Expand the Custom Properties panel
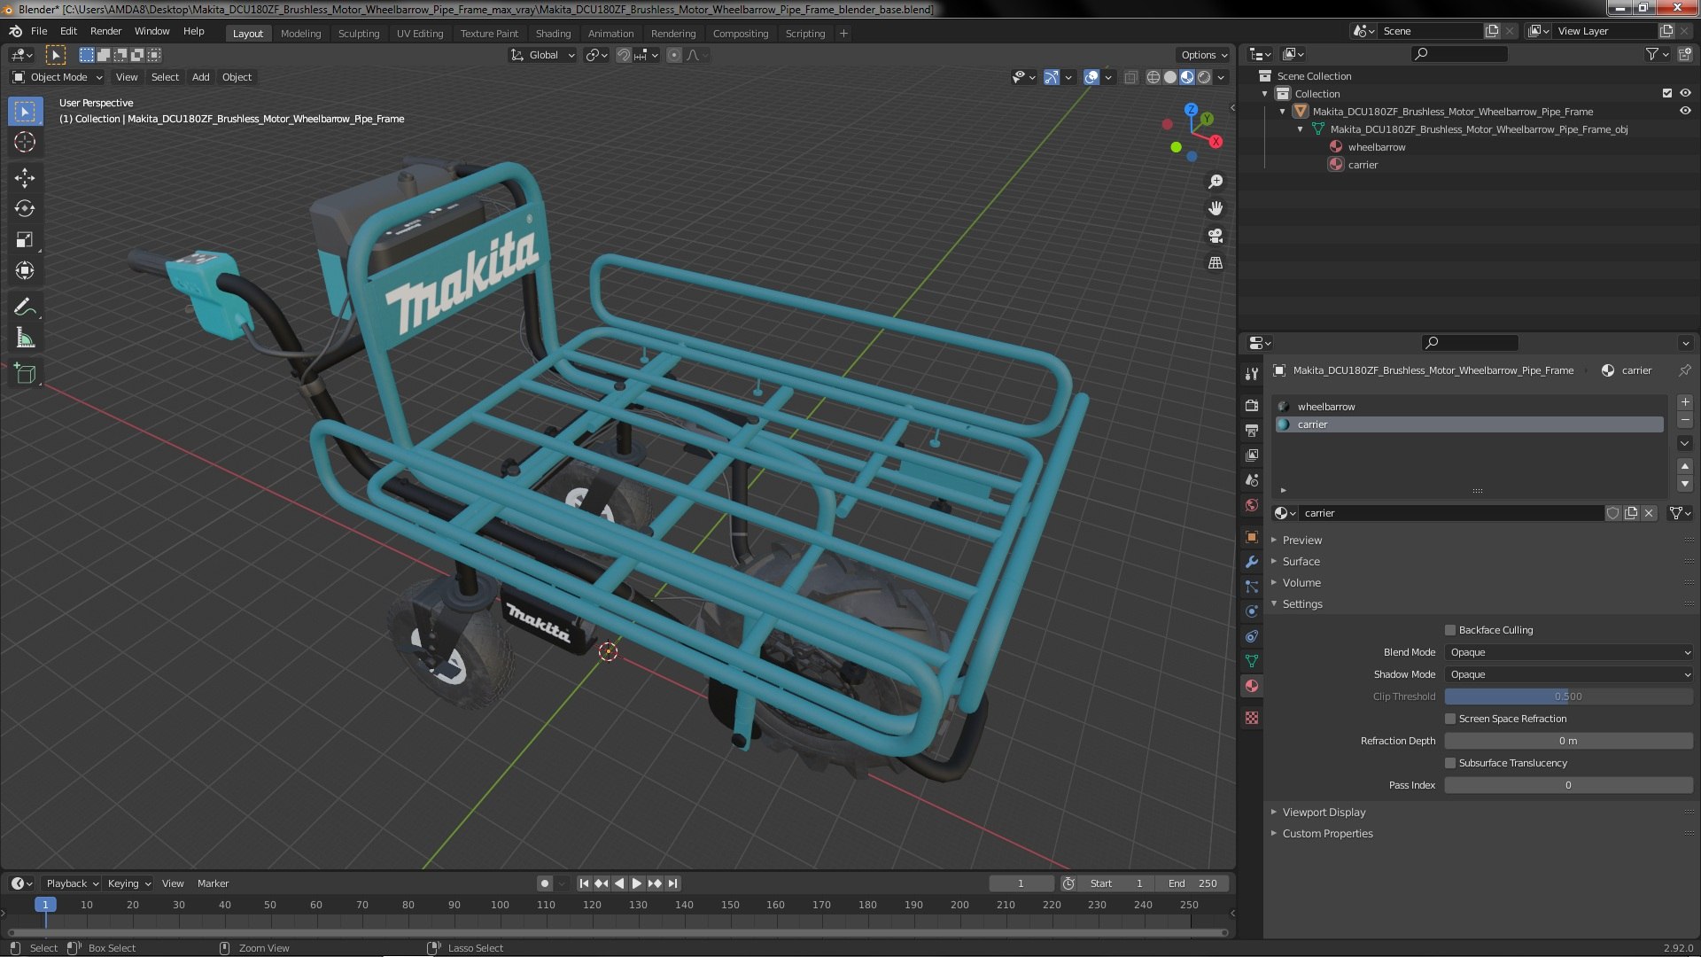This screenshot has height=957, width=1701. click(x=1327, y=834)
